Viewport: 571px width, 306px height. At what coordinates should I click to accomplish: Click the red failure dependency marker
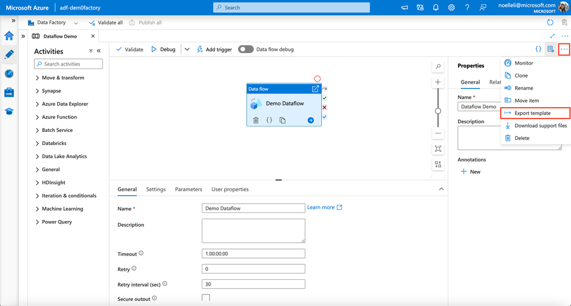(x=325, y=107)
